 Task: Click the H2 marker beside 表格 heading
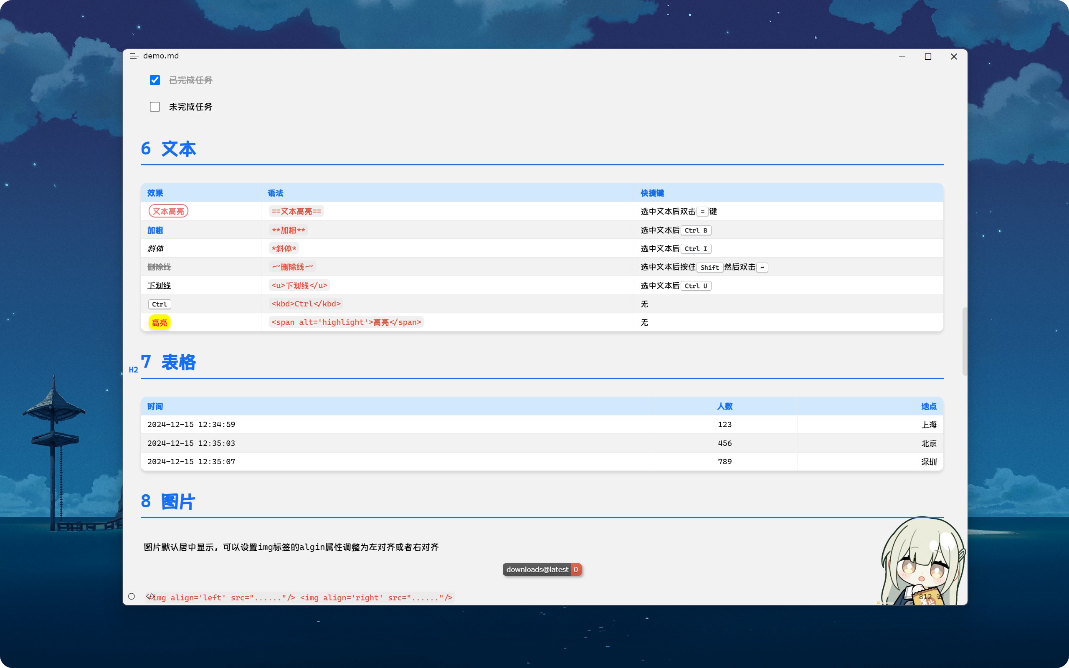pos(133,370)
